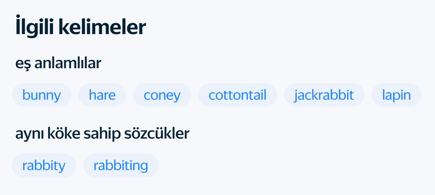Navigate to the 'coney' word page
435x195 pixels.
coord(162,95)
